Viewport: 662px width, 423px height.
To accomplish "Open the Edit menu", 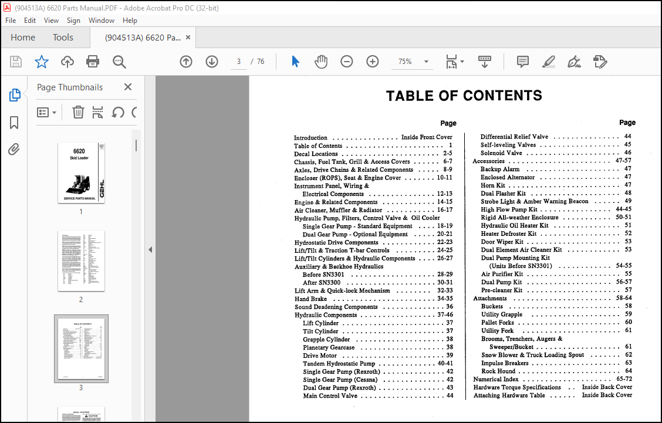I will click(x=29, y=21).
